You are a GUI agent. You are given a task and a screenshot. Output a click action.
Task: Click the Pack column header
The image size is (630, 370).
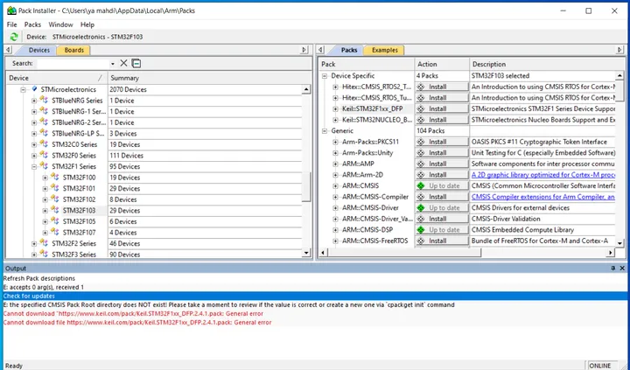tap(367, 64)
